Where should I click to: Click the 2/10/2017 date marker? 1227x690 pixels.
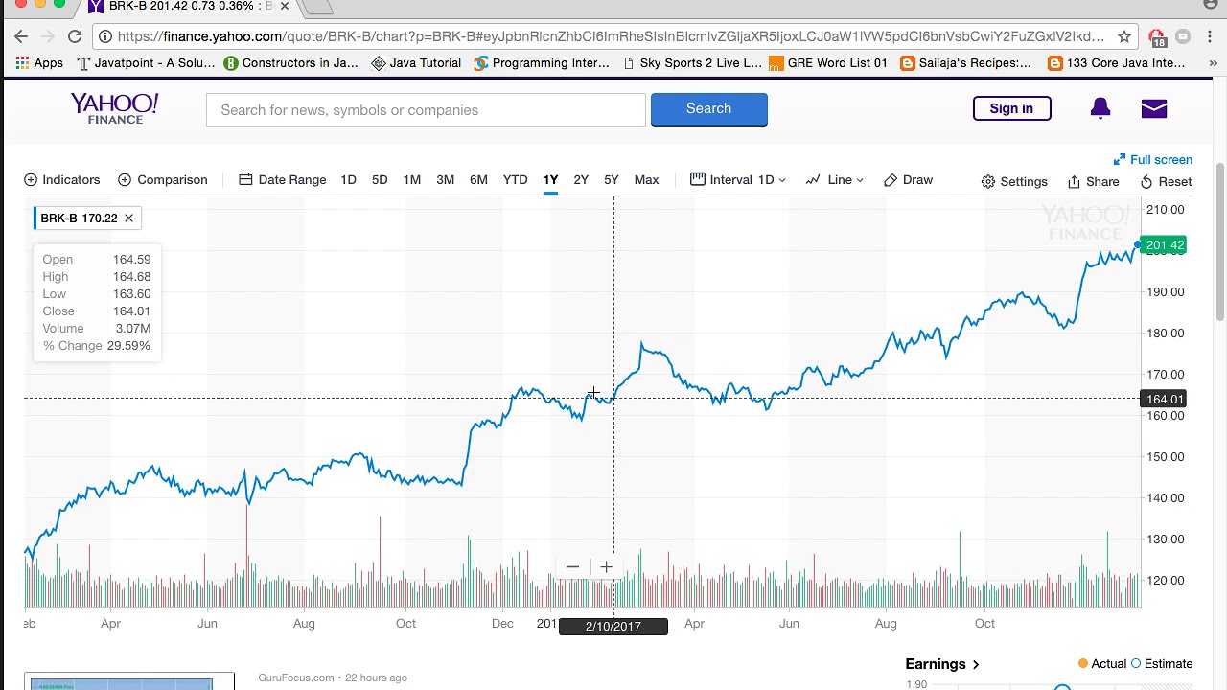613,626
